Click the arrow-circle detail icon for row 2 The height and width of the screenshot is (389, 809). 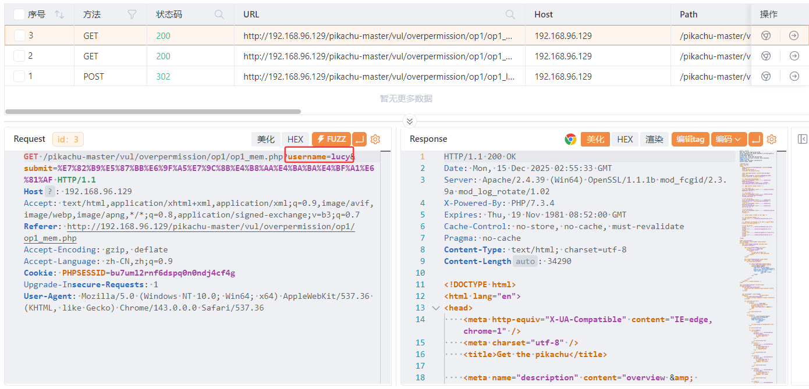point(794,56)
